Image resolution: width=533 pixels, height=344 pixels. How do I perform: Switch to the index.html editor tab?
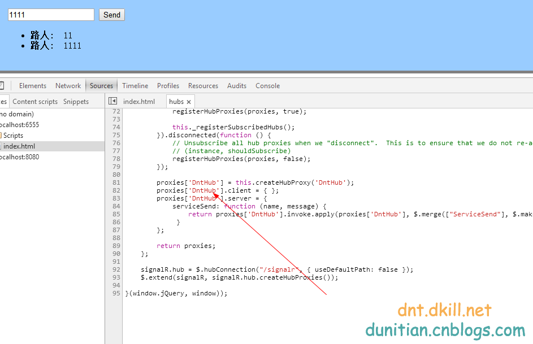138,102
